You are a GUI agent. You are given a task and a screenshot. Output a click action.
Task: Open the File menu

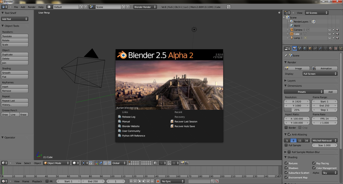tap(16, 7)
